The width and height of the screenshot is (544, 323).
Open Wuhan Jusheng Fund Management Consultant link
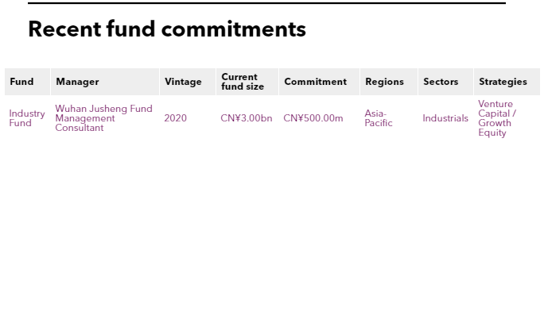(103, 118)
